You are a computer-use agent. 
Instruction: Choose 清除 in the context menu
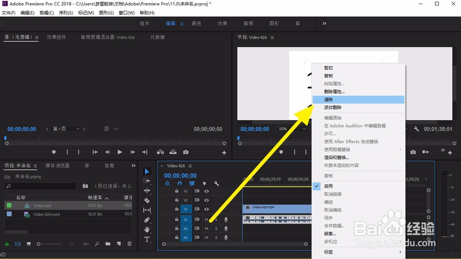pyautogui.click(x=358, y=99)
